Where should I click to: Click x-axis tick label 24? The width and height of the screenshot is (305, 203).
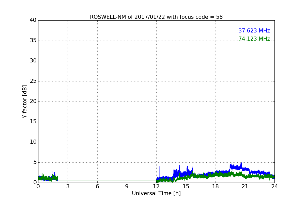274,187
